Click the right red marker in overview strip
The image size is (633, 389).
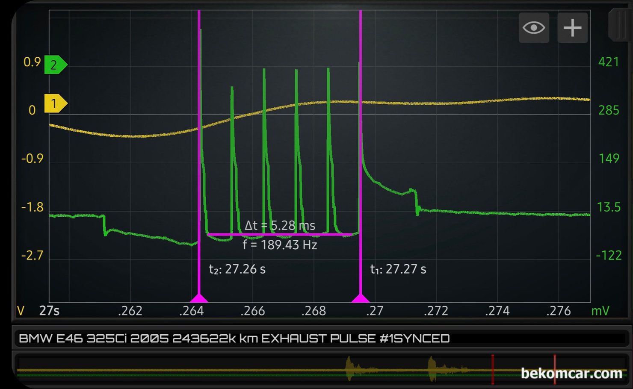555,369
